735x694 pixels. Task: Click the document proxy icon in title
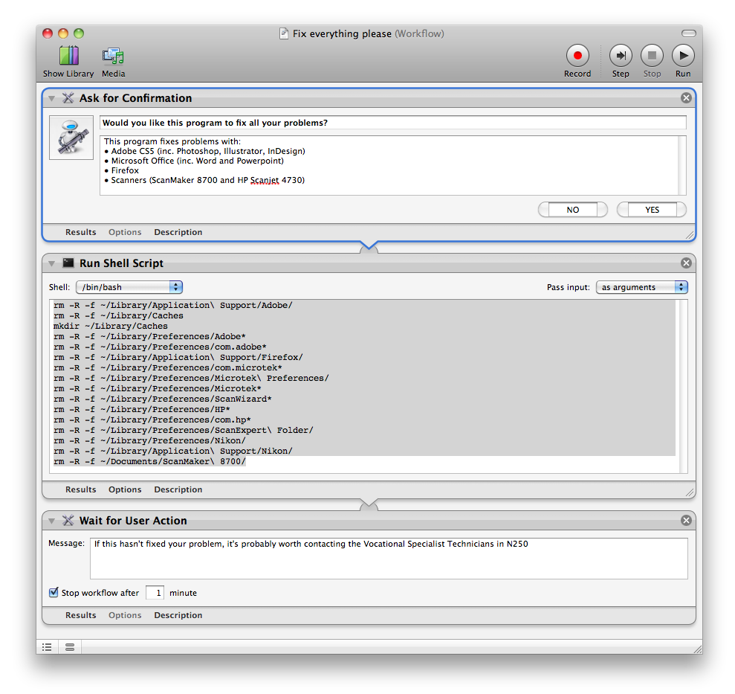pos(284,33)
